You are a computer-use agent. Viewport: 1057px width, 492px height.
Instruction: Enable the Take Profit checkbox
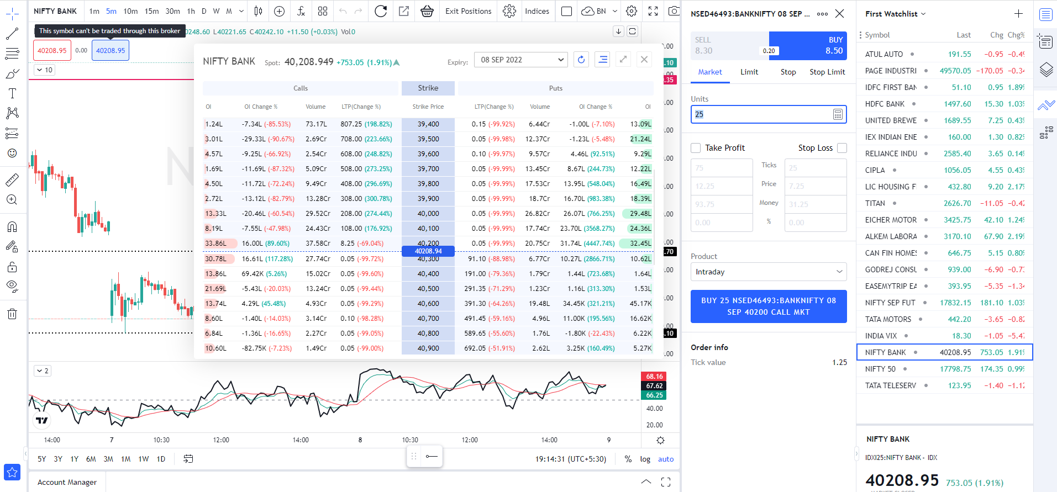coord(696,148)
